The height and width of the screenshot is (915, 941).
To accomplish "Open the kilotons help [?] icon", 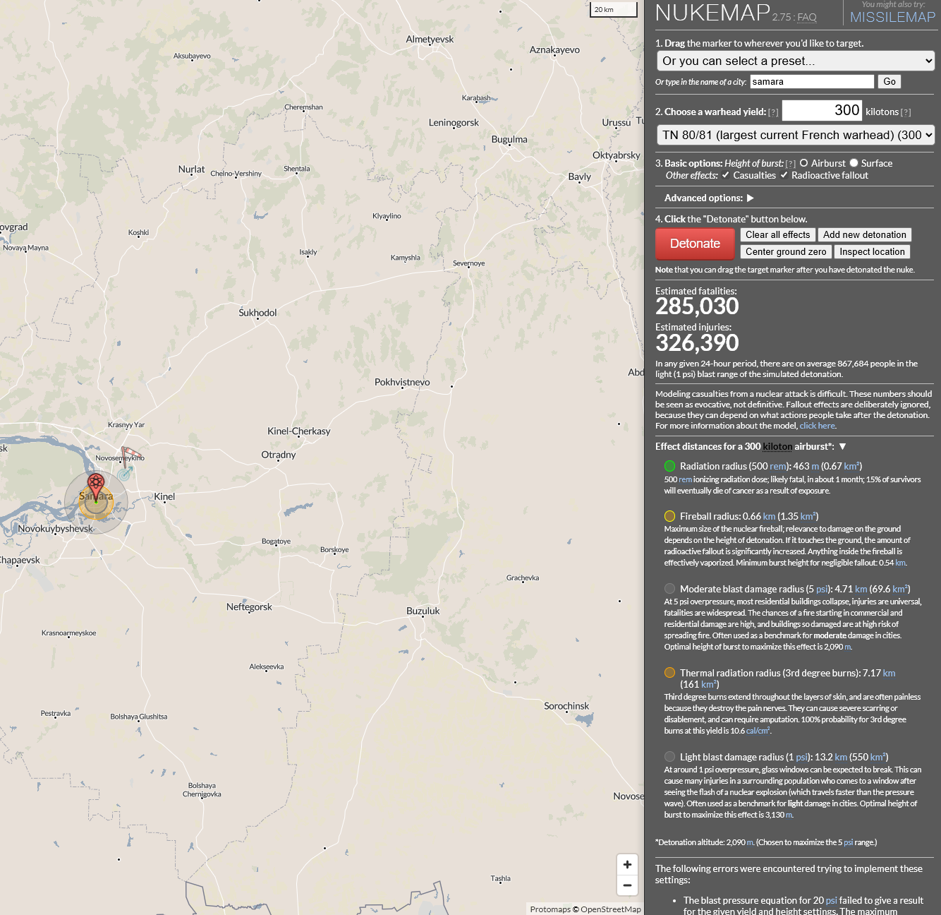I will pyautogui.click(x=906, y=112).
